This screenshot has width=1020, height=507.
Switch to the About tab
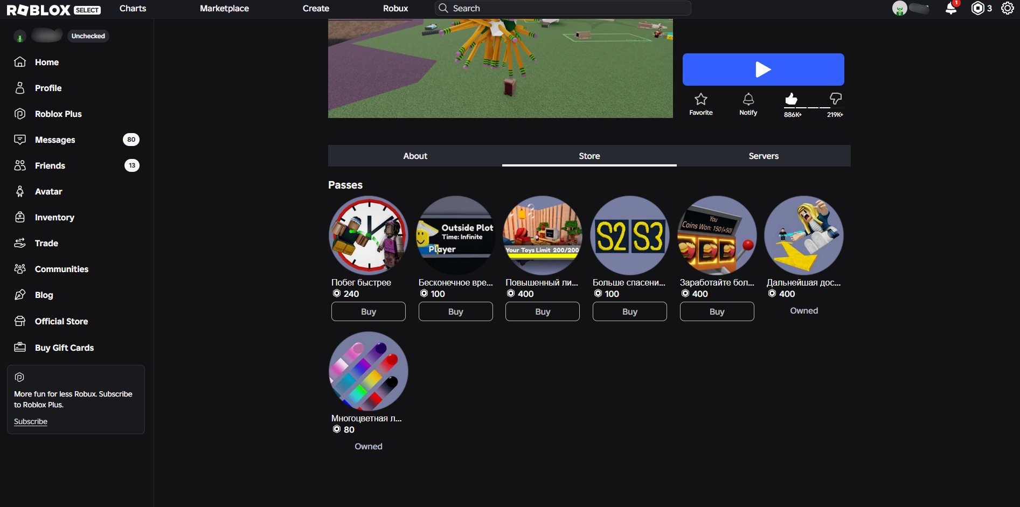click(415, 156)
